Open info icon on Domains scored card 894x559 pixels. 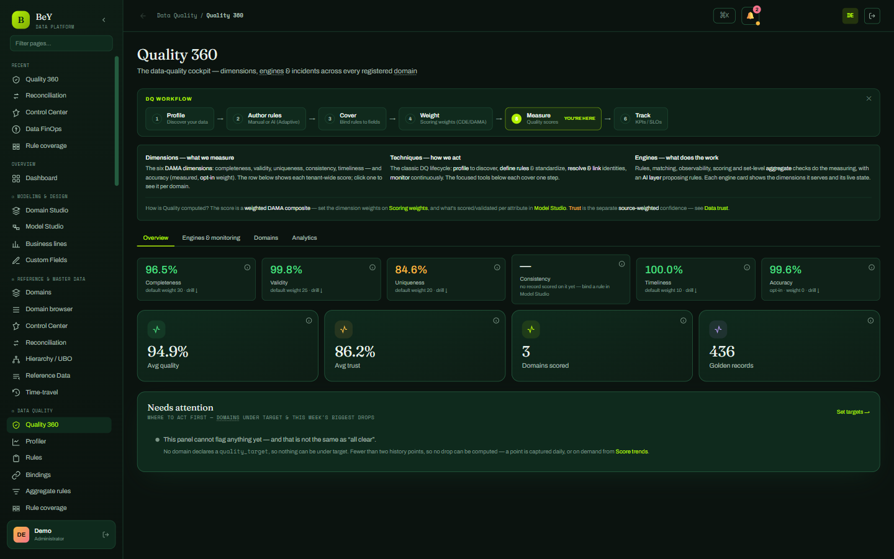click(684, 320)
